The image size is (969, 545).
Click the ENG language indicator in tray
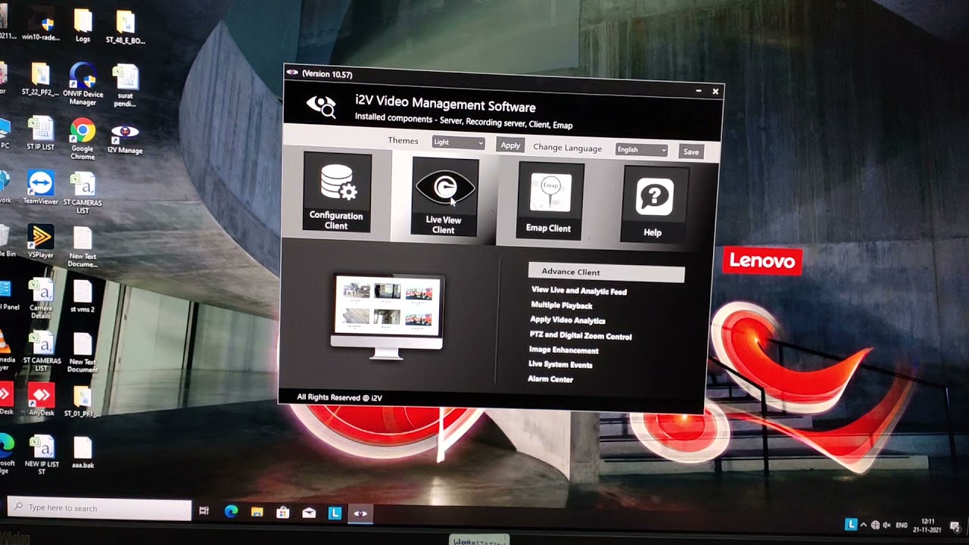(x=902, y=525)
